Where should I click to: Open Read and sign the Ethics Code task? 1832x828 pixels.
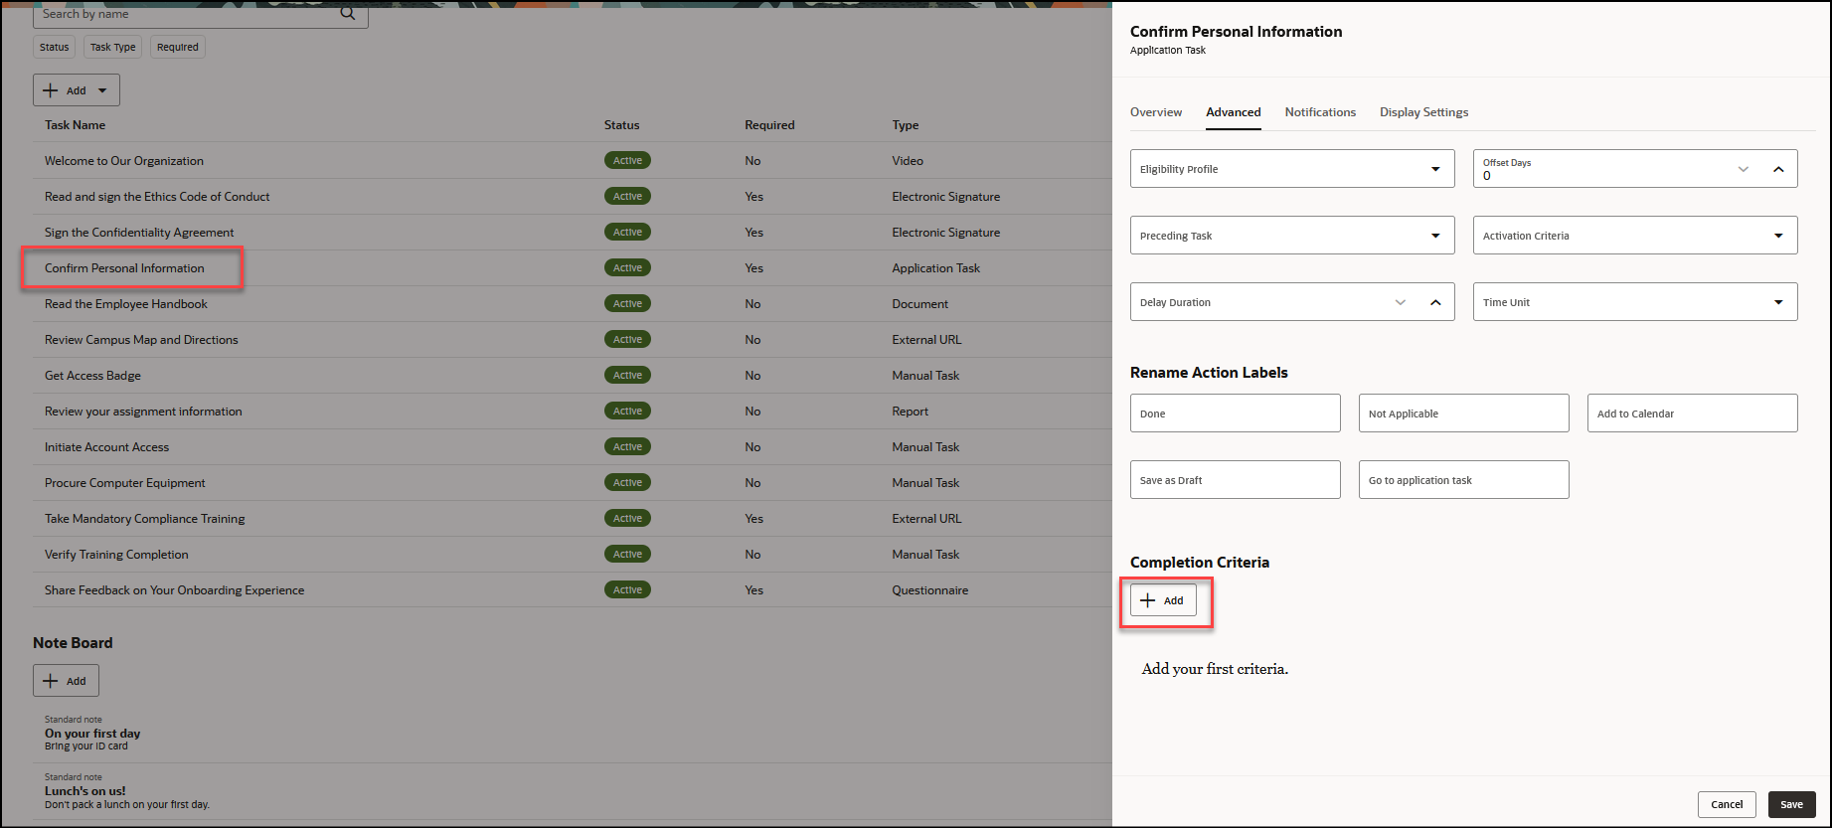(157, 197)
